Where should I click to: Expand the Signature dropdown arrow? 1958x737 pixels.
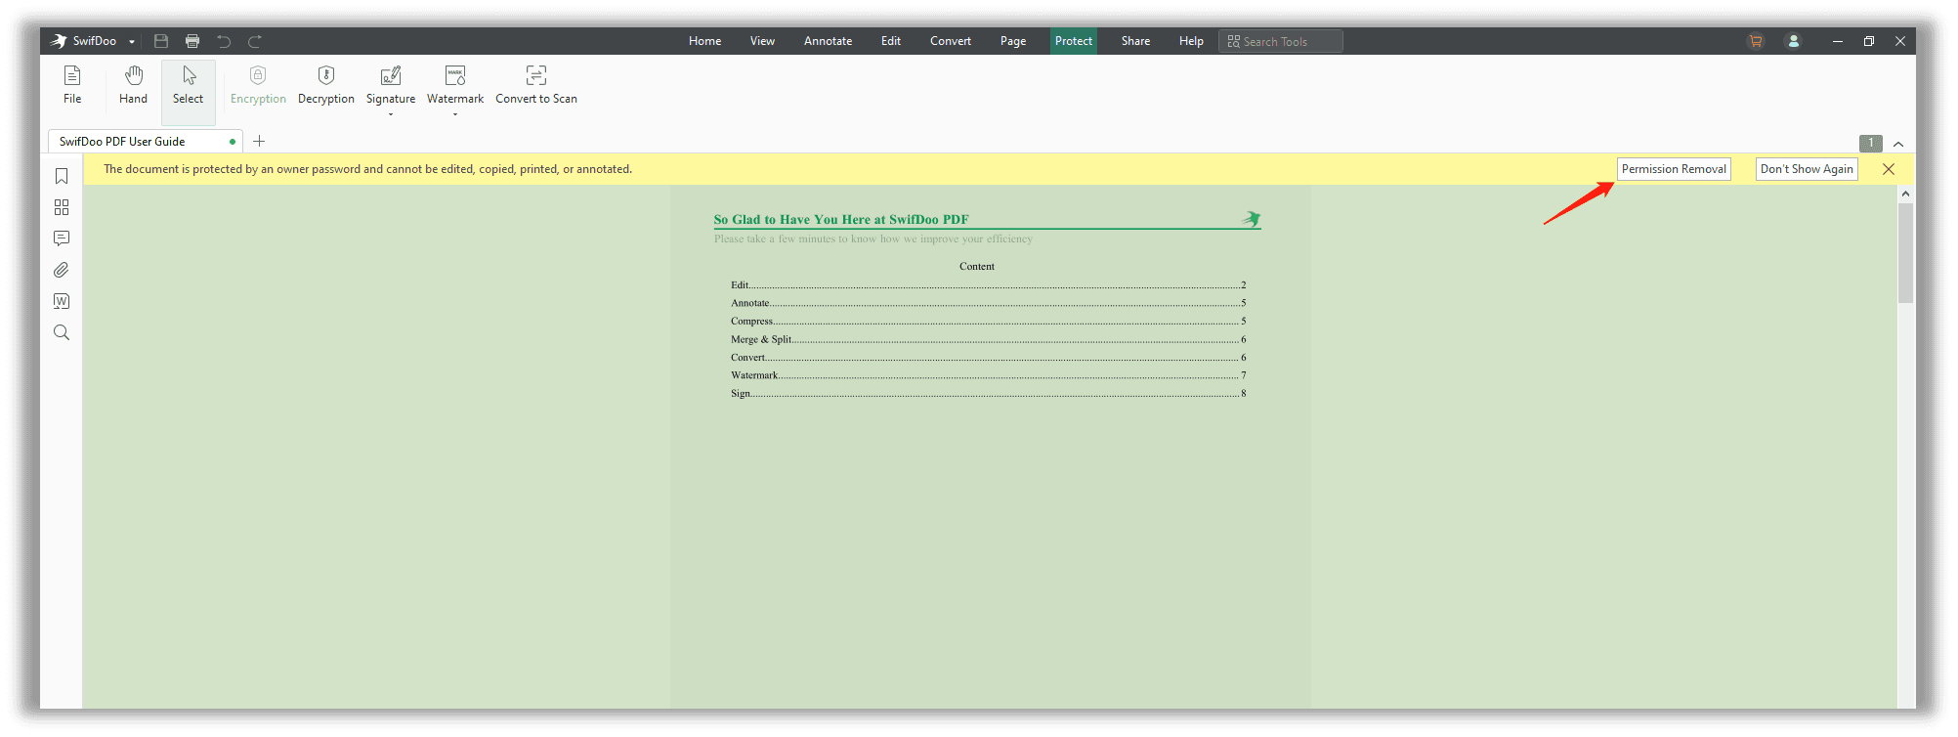pyautogui.click(x=391, y=114)
